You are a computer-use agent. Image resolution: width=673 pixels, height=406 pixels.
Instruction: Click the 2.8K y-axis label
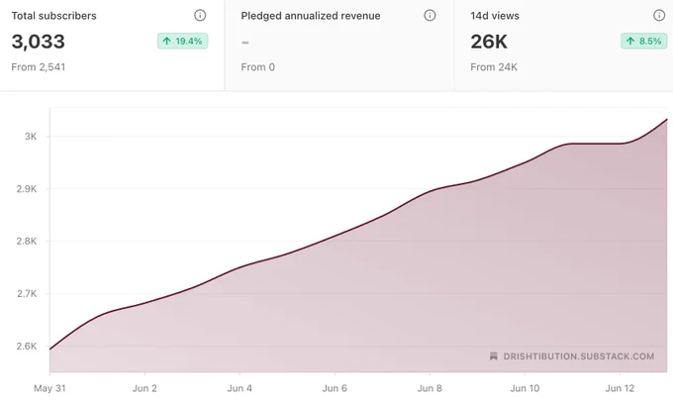pyautogui.click(x=27, y=242)
